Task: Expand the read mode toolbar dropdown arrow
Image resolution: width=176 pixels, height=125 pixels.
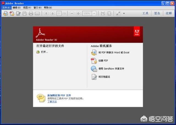Action: pyautogui.click(x=124, y=13)
